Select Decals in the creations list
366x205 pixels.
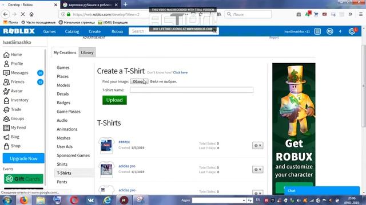63,94
